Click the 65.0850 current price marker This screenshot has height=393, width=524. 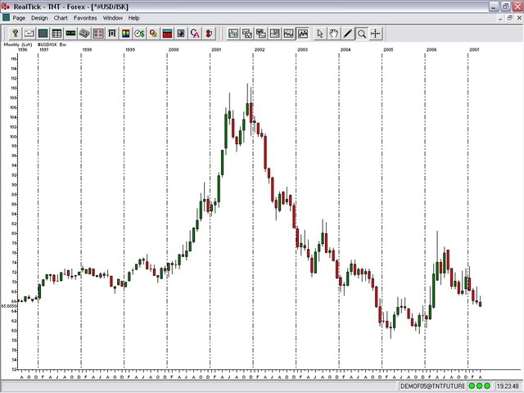[9, 306]
